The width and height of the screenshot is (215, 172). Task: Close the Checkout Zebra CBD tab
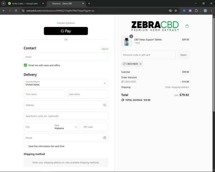[83, 4]
